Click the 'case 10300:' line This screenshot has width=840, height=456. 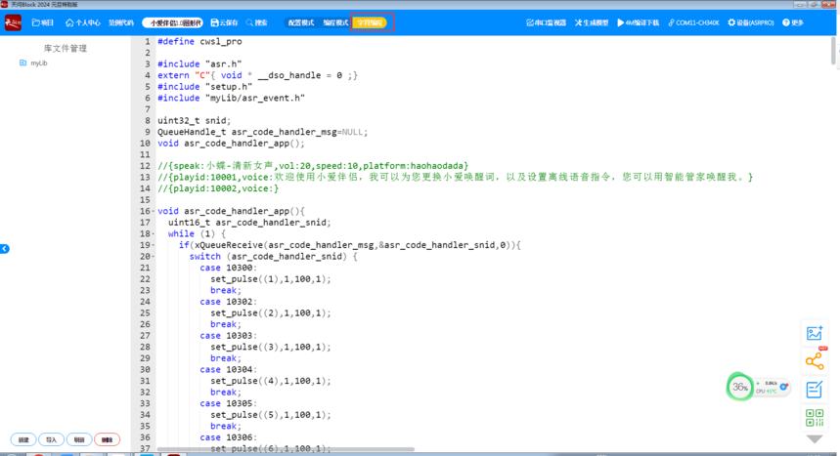tap(228, 268)
